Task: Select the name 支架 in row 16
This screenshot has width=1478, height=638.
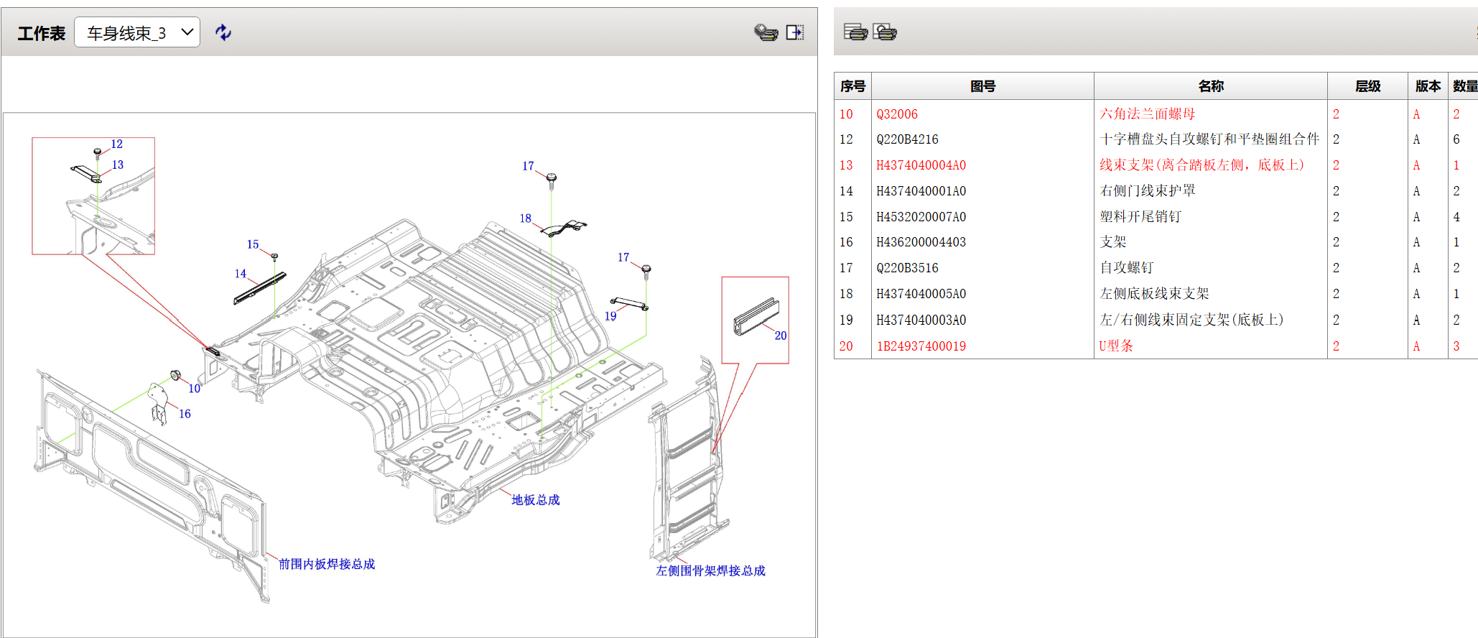Action: click(x=1113, y=242)
